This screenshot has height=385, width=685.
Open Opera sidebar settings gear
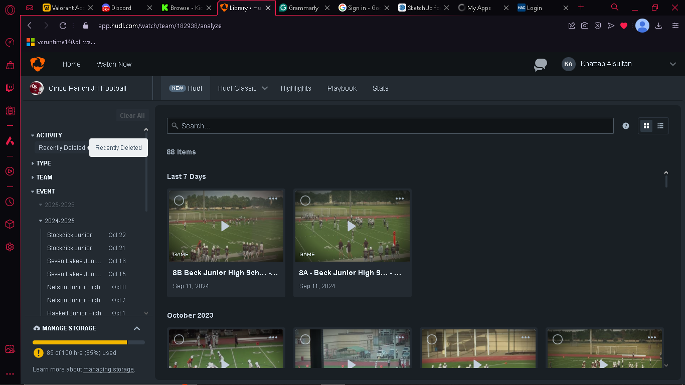tap(10, 247)
